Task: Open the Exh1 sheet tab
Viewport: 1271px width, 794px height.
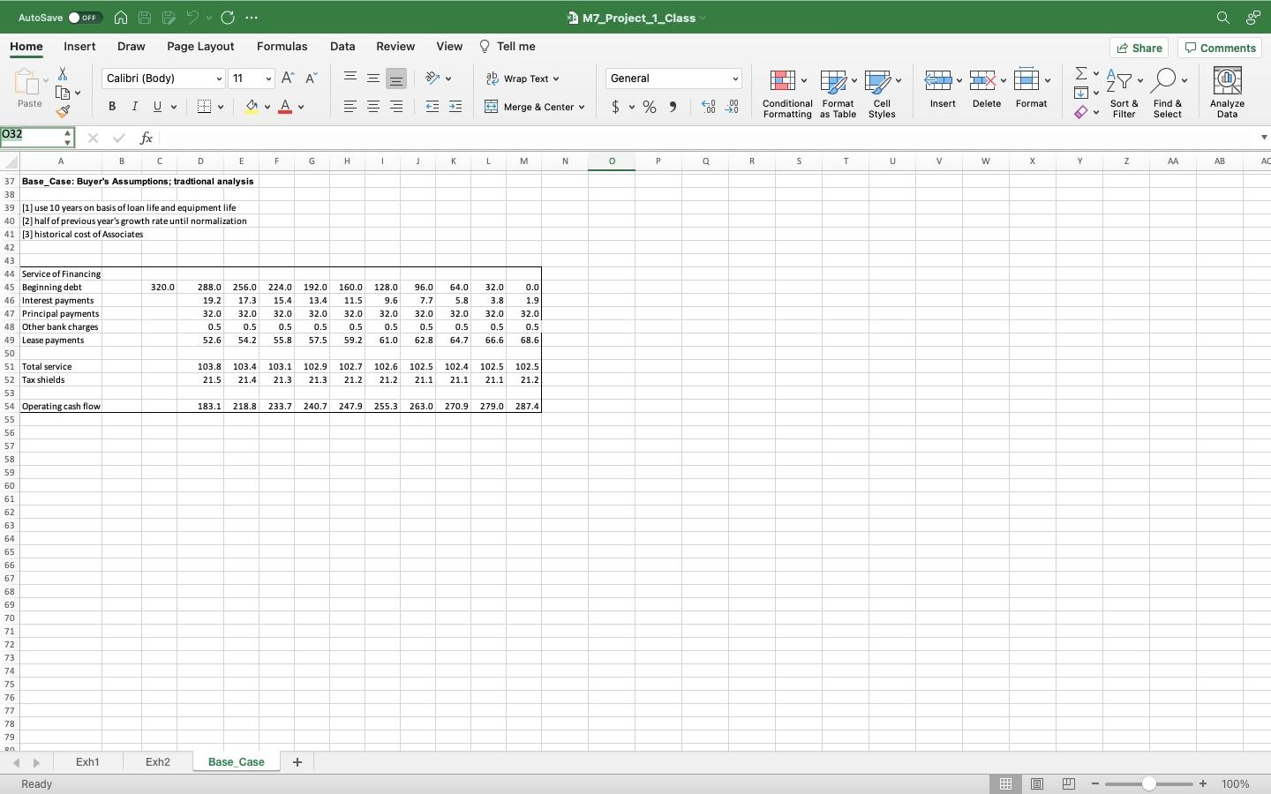Action: pyautogui.click(x=87, y=762)
